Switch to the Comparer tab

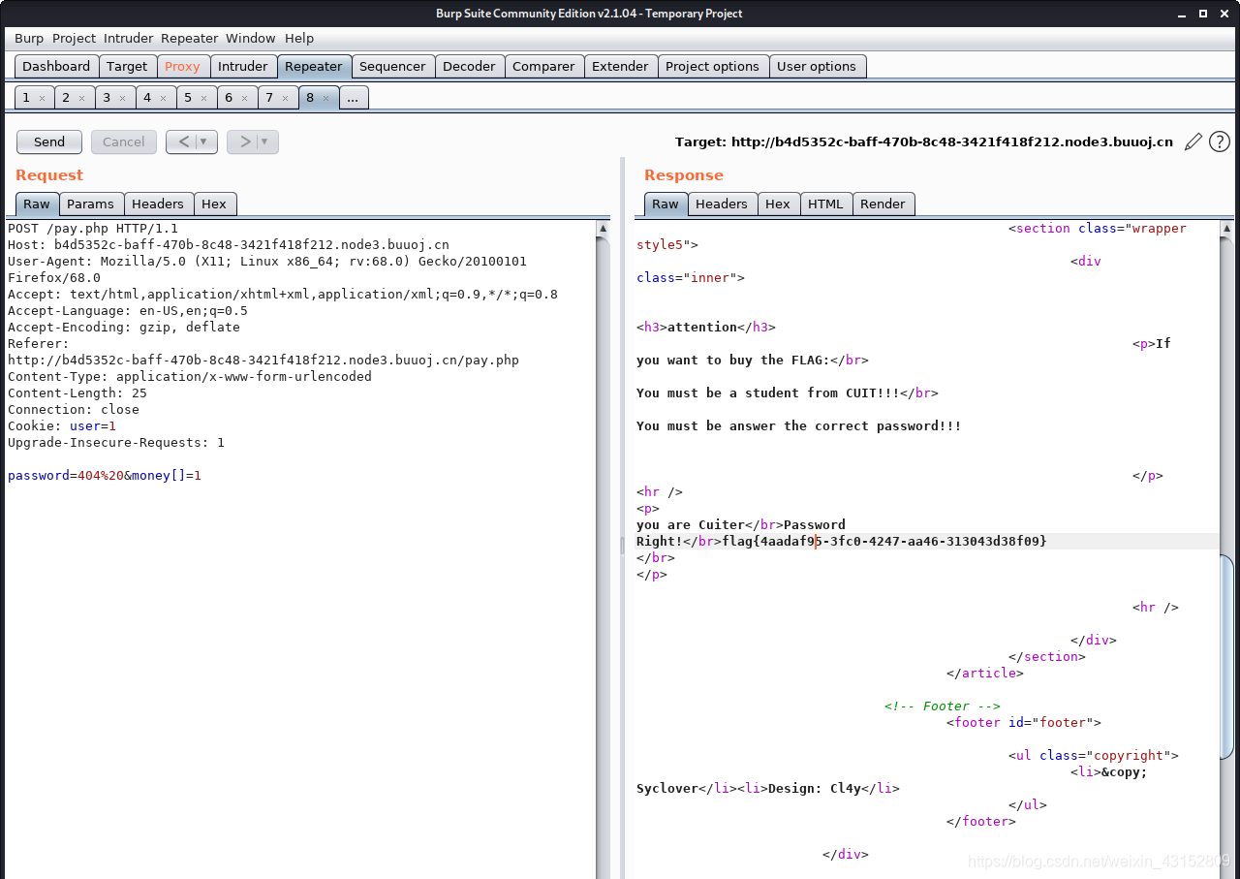click(543, 66)
